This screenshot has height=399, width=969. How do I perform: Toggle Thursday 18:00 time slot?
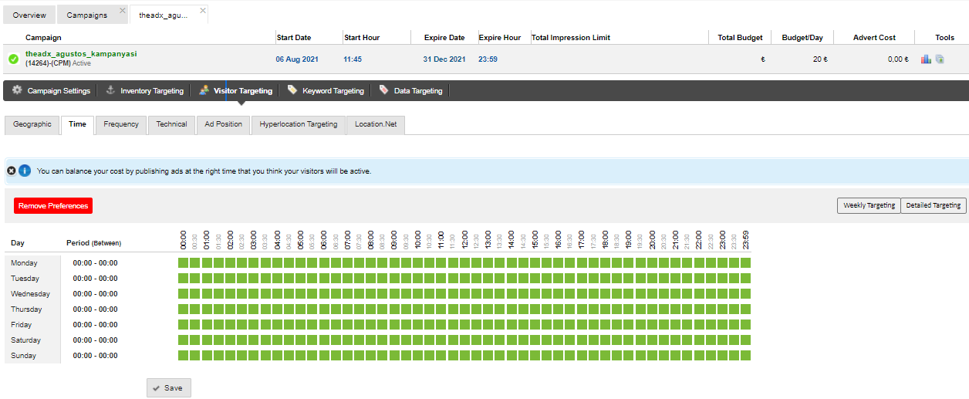[605, 309]
